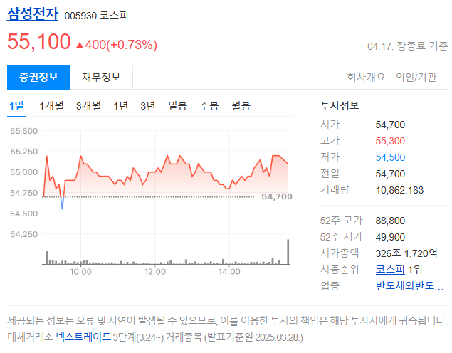Viewport: 452px width, 353px height.
Task: Click the current price 55,100
Action: point(39,42)
